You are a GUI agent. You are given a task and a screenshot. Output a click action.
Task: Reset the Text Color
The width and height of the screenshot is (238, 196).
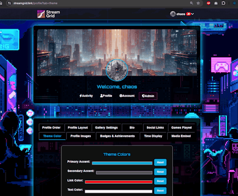pyautogui.click(x=160, y=191)
